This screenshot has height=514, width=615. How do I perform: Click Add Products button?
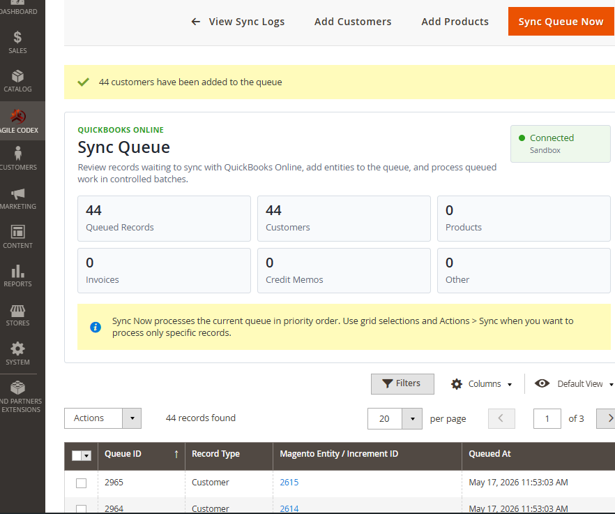click(x=455, y=22)
